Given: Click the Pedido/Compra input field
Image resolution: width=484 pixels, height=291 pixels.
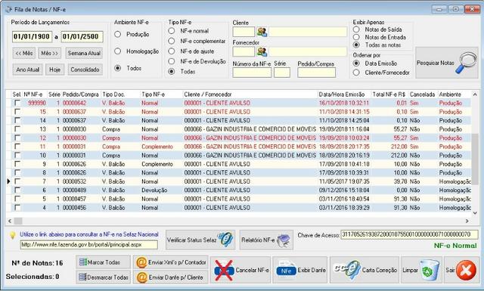Looking at the screenshot, I should 316,73.
